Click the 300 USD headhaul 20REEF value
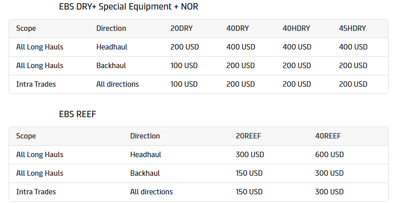The image size is (398, 203). click(250, 154)
